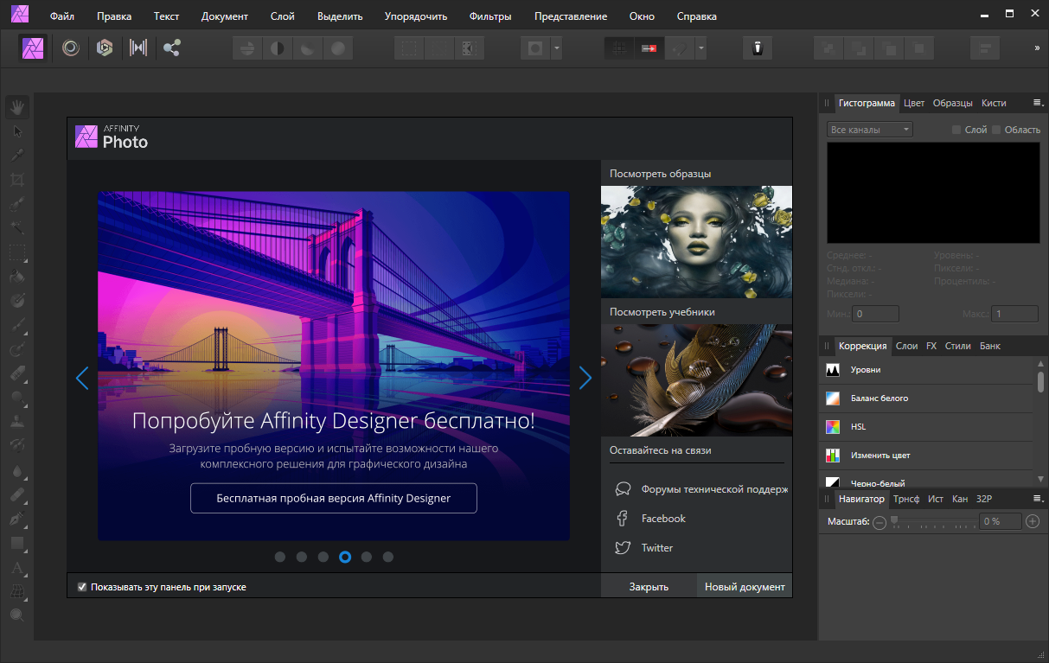This screenshot has width=1049, height=663.
Task: Select the Flood Select wand tool
Action: coord(17,229)
